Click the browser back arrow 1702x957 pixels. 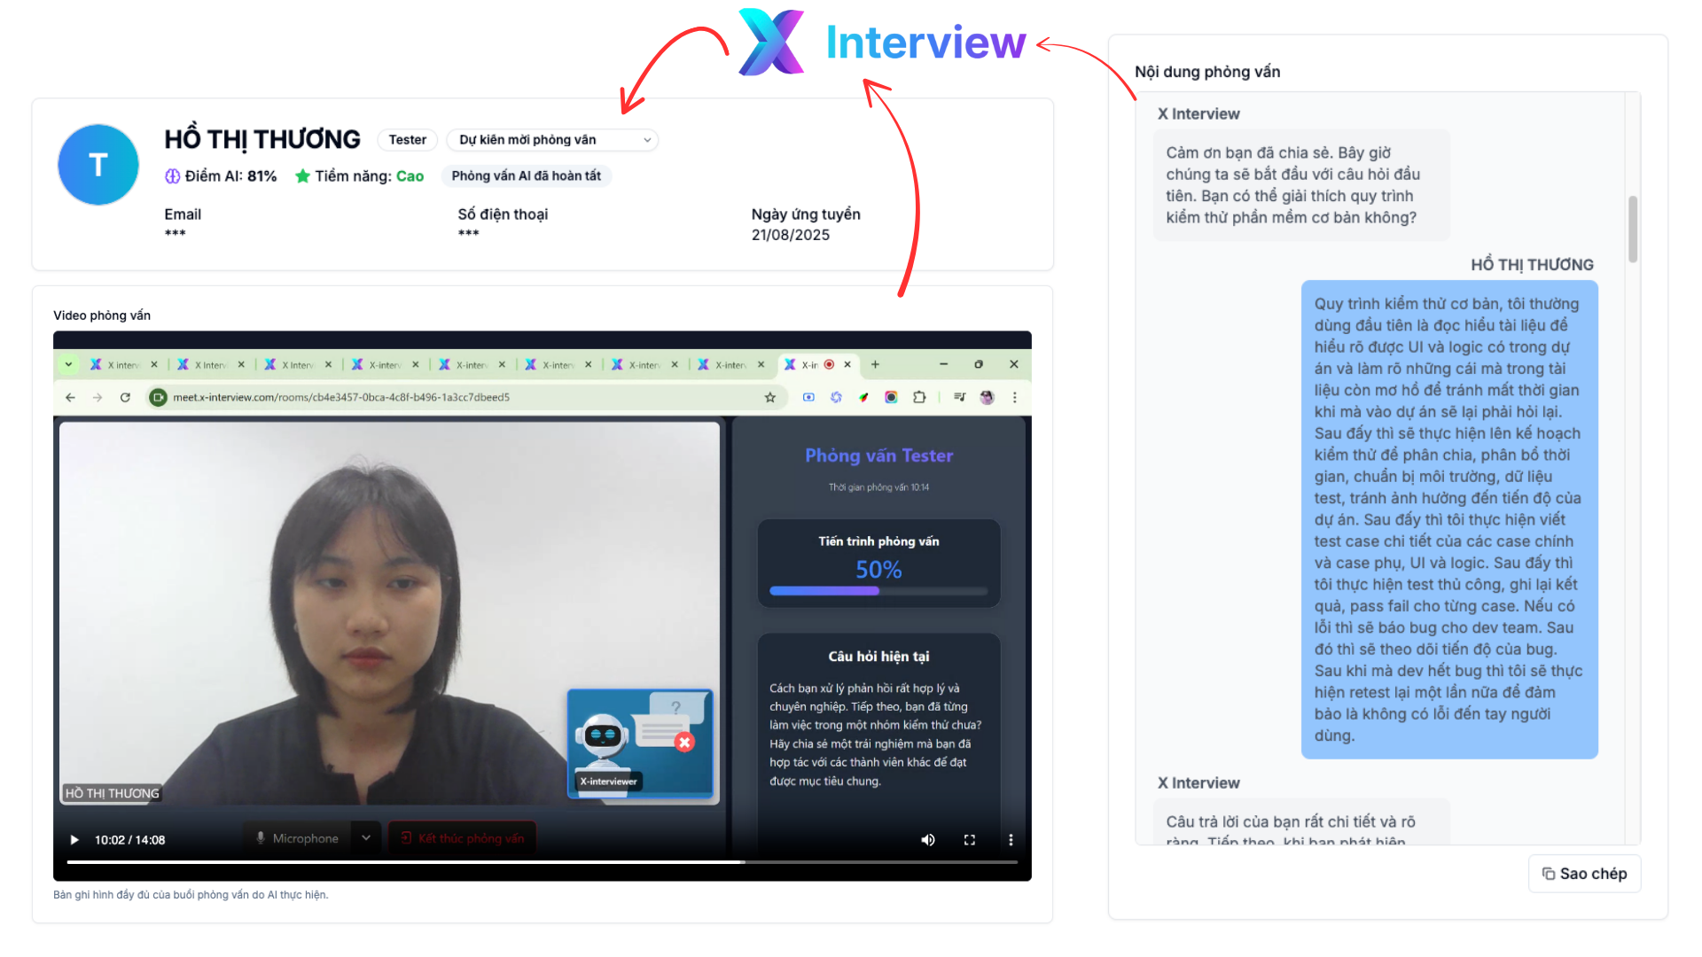coord(70,398)
